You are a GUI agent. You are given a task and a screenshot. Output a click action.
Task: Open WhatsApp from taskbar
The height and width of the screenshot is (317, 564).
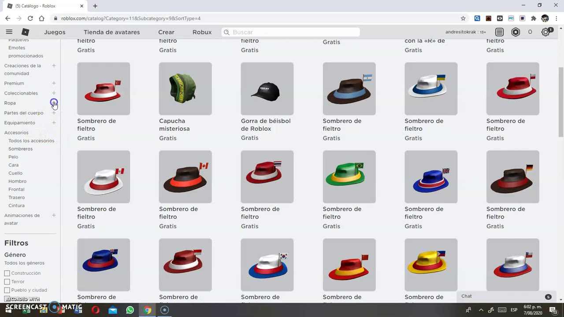[x=130, y=310]
